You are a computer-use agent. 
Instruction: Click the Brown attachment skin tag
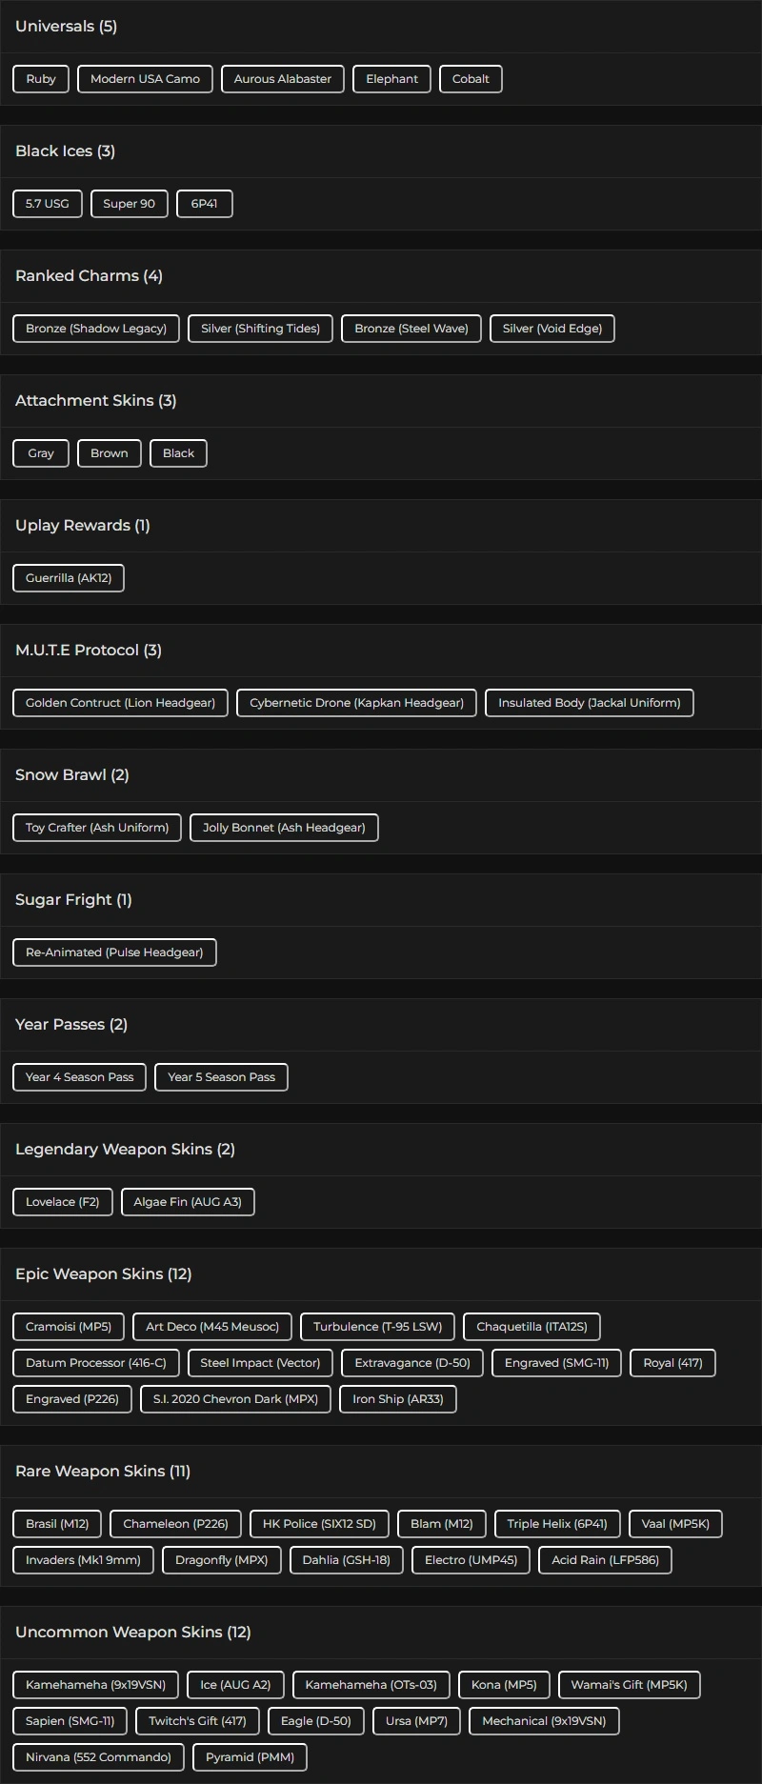(x=110, y=453)
